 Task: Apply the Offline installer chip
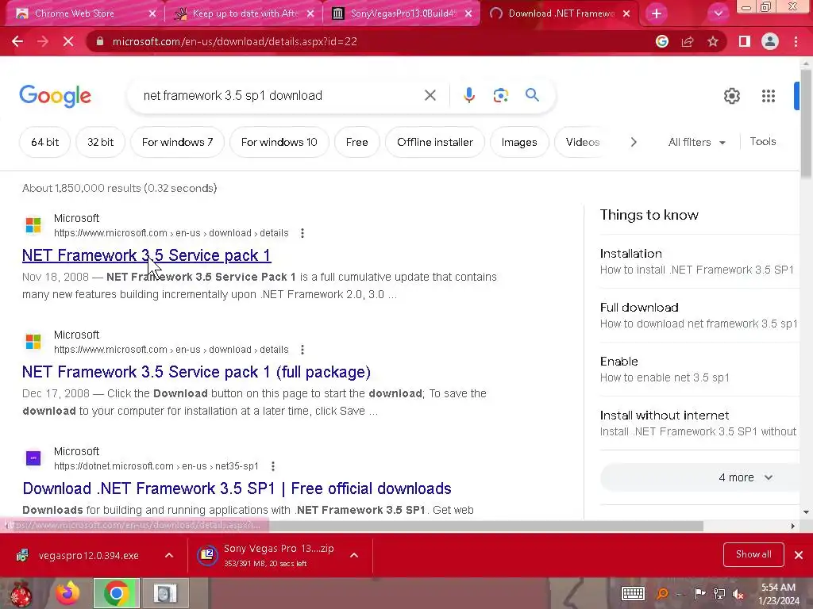[435, 143]
